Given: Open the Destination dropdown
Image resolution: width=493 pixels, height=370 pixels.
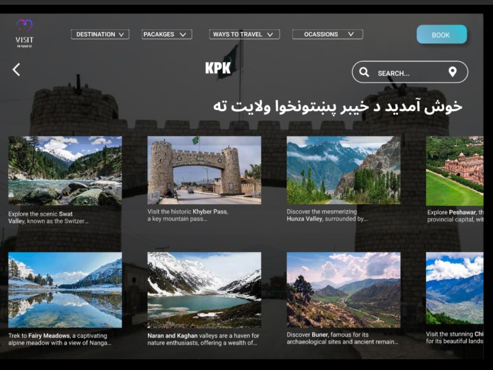Looking at the screenshot, I should point(100,35).
